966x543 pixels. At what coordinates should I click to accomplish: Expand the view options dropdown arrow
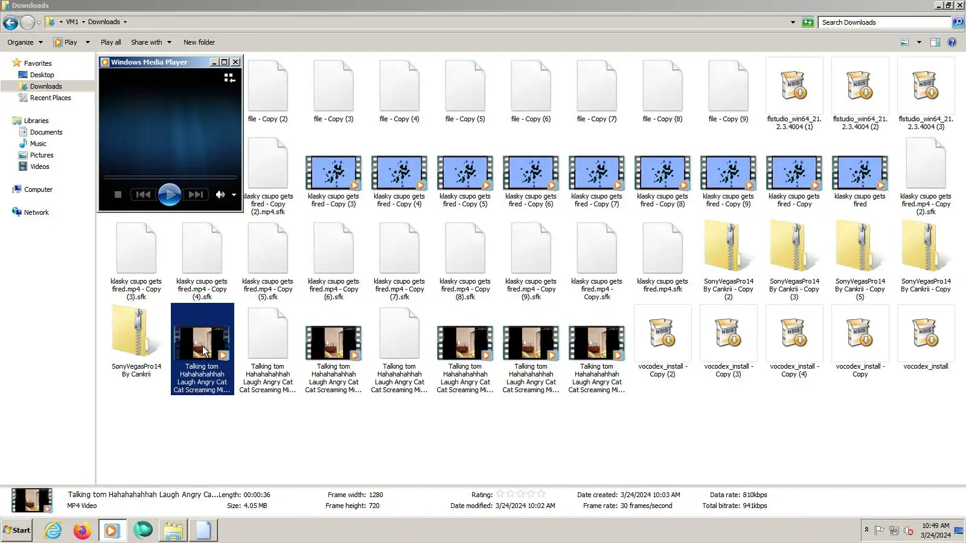tap(919, 42)
